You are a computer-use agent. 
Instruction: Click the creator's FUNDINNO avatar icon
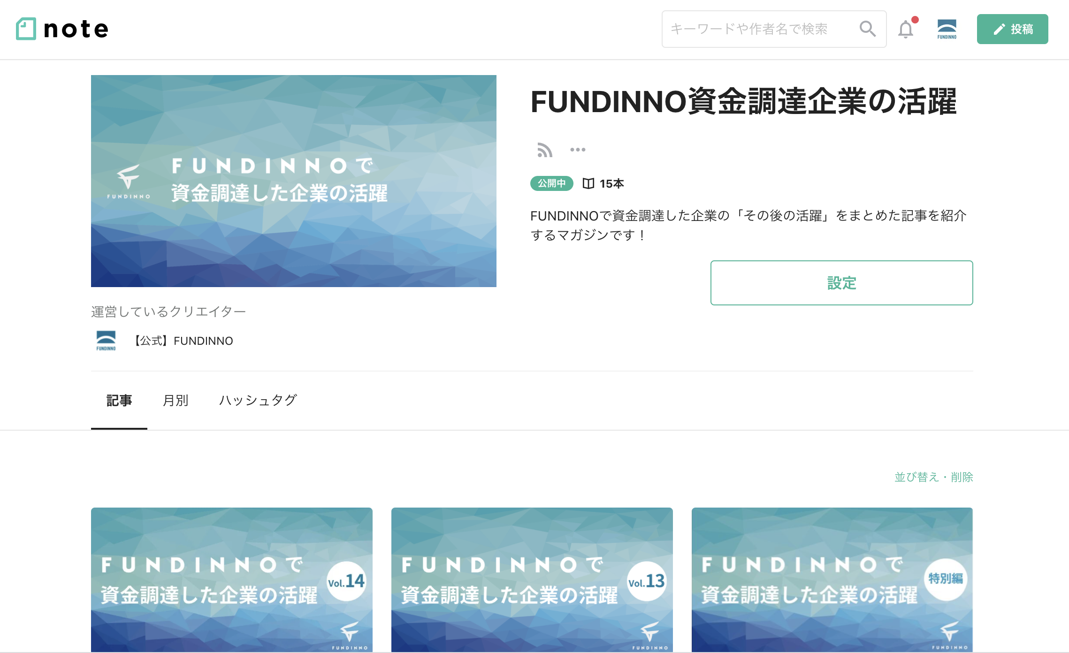tap(106, 341)
